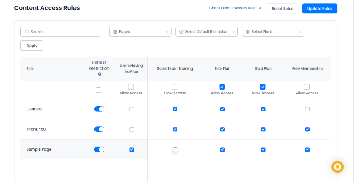This screenshot has height=182, width=354.
Task: Open the Select Plans dropdown
Action: (273, 32)
